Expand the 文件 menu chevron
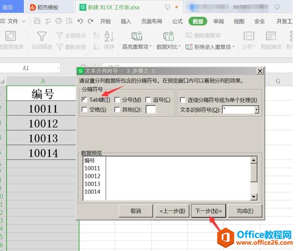The width and height of the screenshot is (296, 251). tap(24, 21)
